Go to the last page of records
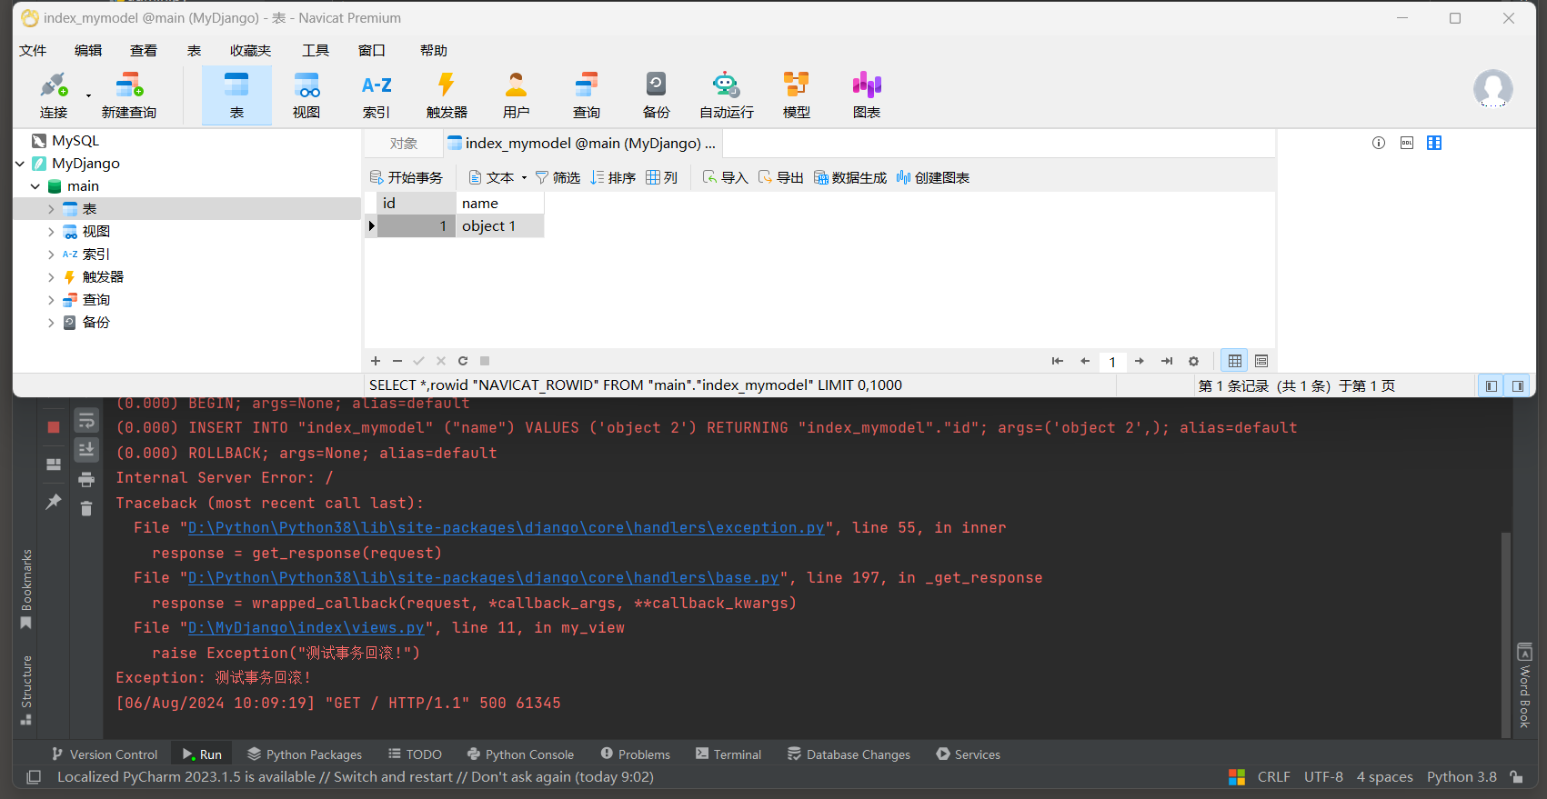The width and height of the screenshot is (1547, 799). 1167,361
